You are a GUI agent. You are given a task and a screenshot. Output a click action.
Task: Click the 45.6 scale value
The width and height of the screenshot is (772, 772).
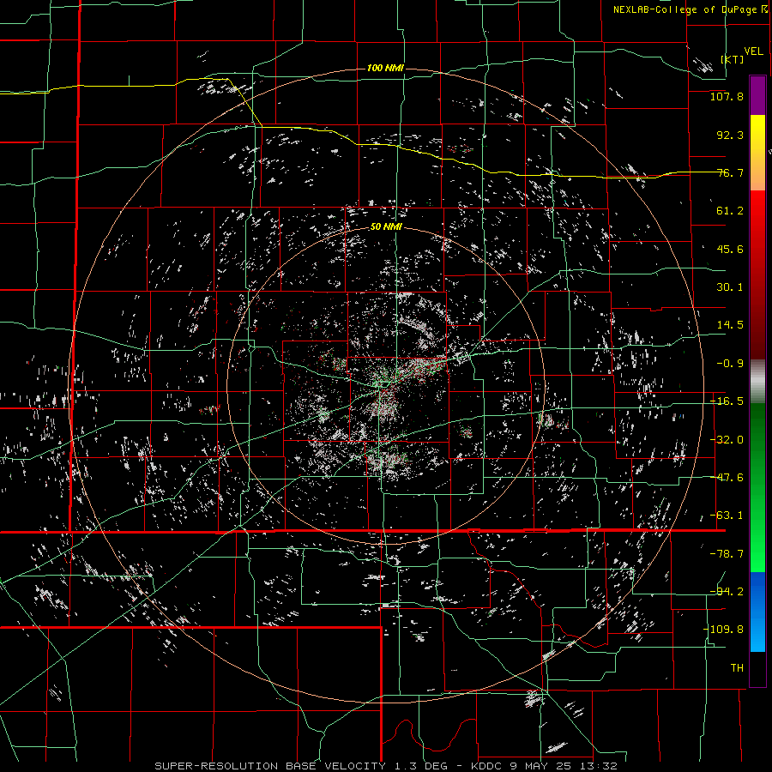pos(730,249)
